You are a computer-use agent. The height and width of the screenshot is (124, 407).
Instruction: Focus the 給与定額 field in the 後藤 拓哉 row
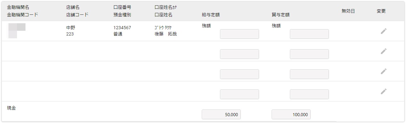240,34
